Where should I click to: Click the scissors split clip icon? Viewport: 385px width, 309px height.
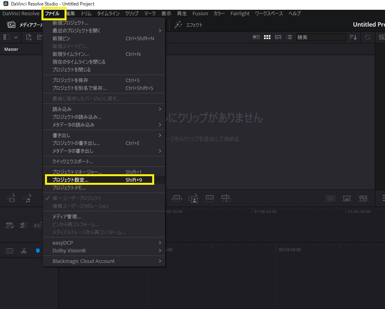click(23, 251)
